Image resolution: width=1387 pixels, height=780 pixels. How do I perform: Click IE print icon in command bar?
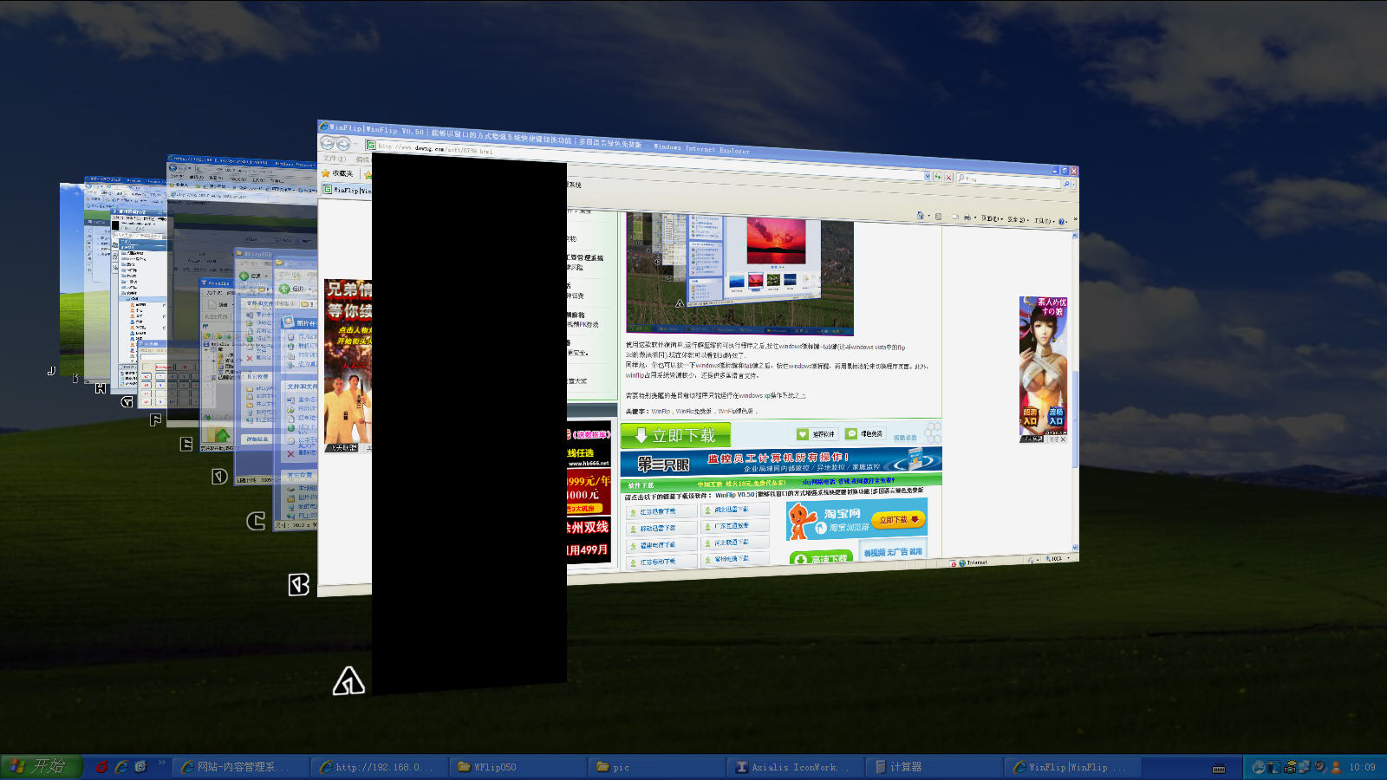967,218
